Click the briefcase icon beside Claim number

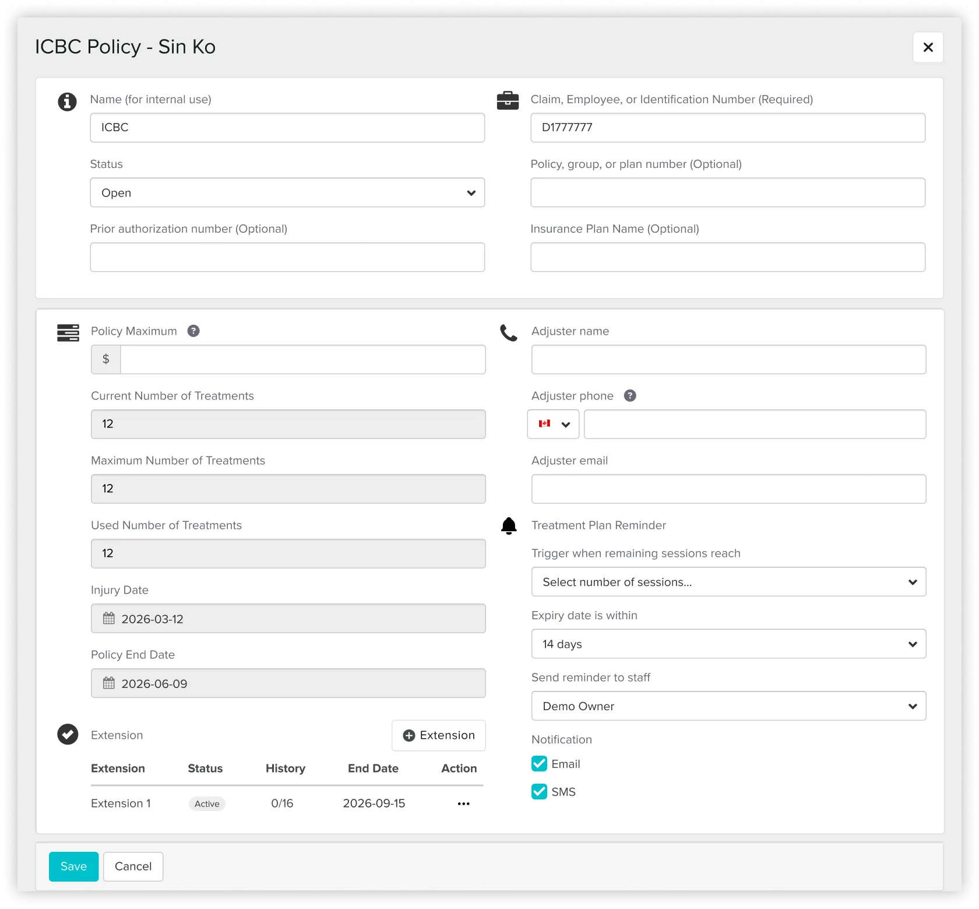pos(508,100)
